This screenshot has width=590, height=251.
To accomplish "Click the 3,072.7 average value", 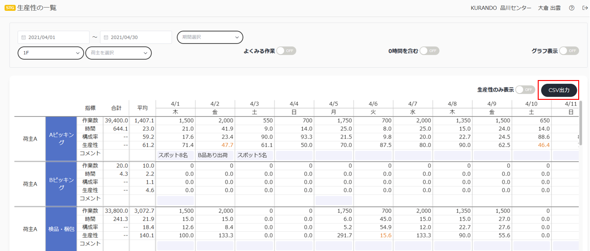I will pyautogui.click(x=144, y=211).
